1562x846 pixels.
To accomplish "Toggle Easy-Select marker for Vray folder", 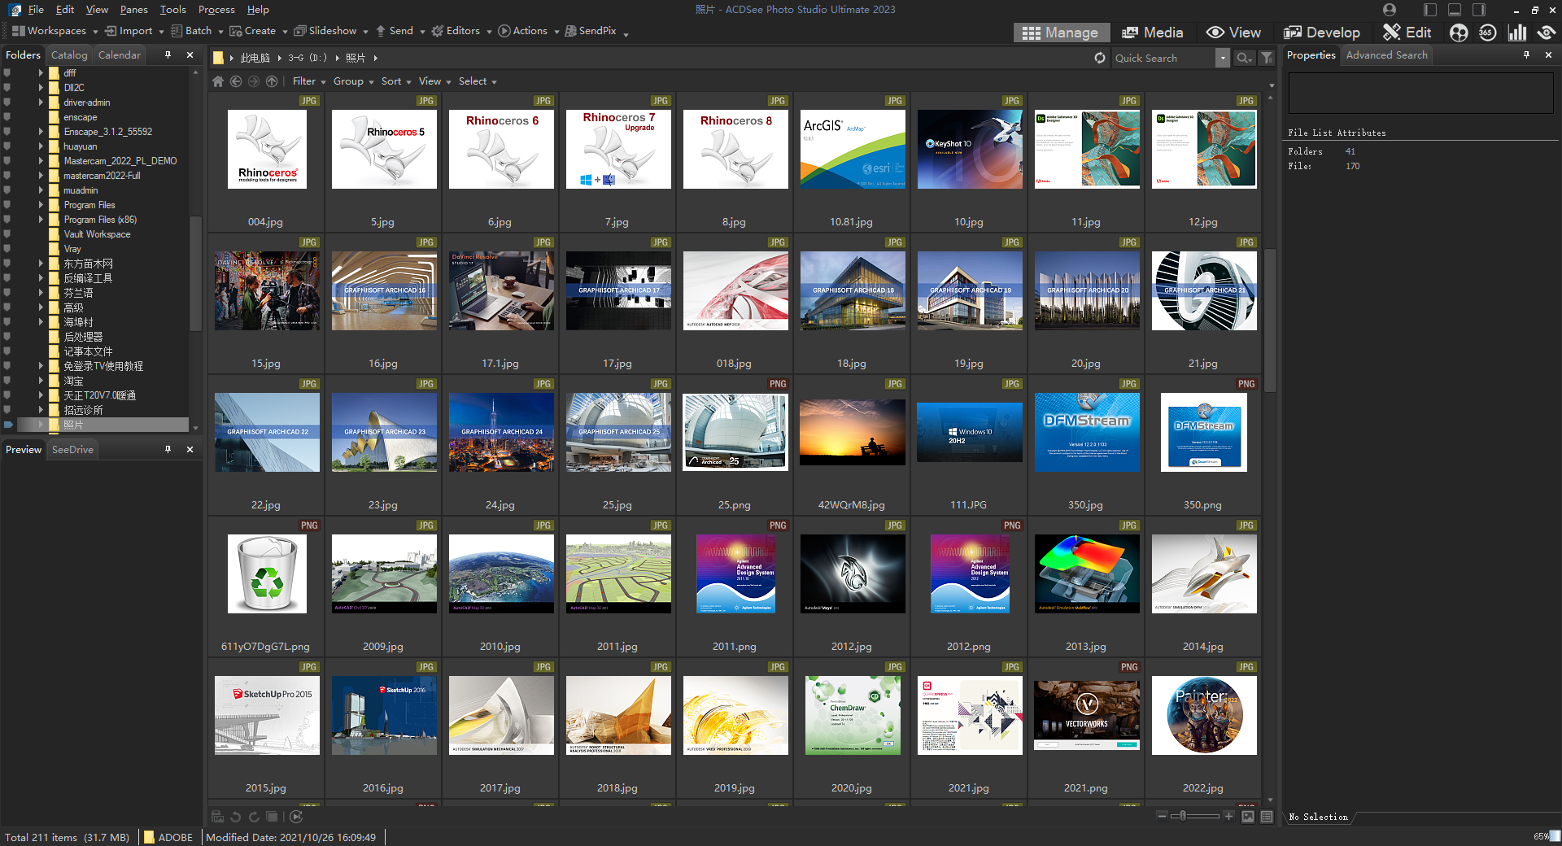I will pyautogui.click(x=7, y=249).
